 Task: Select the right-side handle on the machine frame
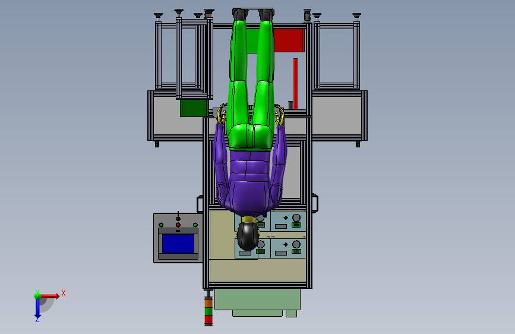pos(315,203)
